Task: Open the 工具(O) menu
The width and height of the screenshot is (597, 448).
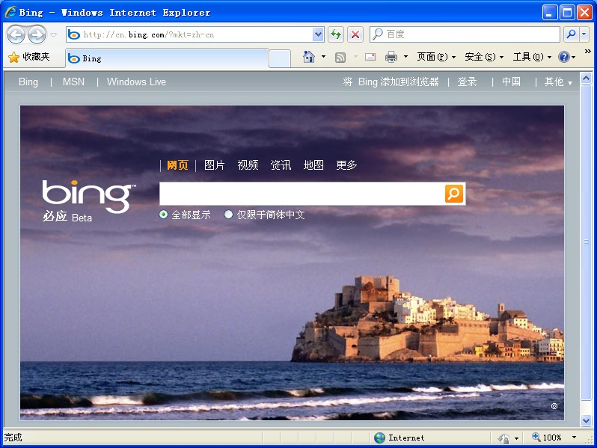Action: pos(532,57)
